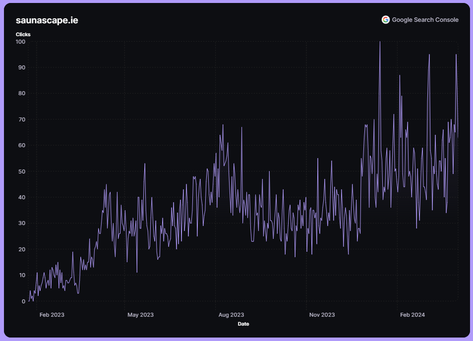Click the Google Search Console label
This screenshot has width=473, height=341.
point(425,20)
